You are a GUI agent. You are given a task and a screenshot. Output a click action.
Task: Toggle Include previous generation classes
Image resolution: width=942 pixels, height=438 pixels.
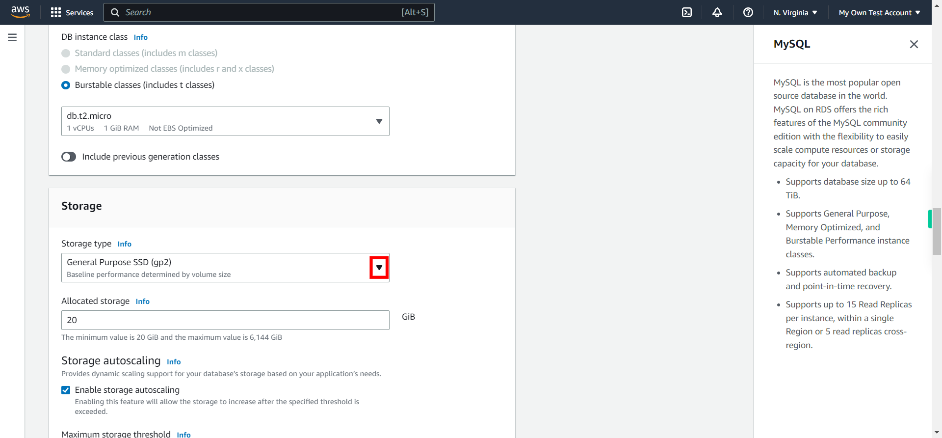pyautogui.click(x=69, y=157)
